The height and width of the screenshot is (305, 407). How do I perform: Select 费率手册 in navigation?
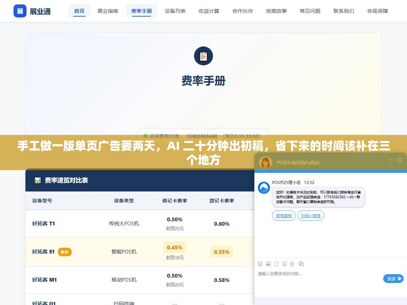tap(141, 11)
